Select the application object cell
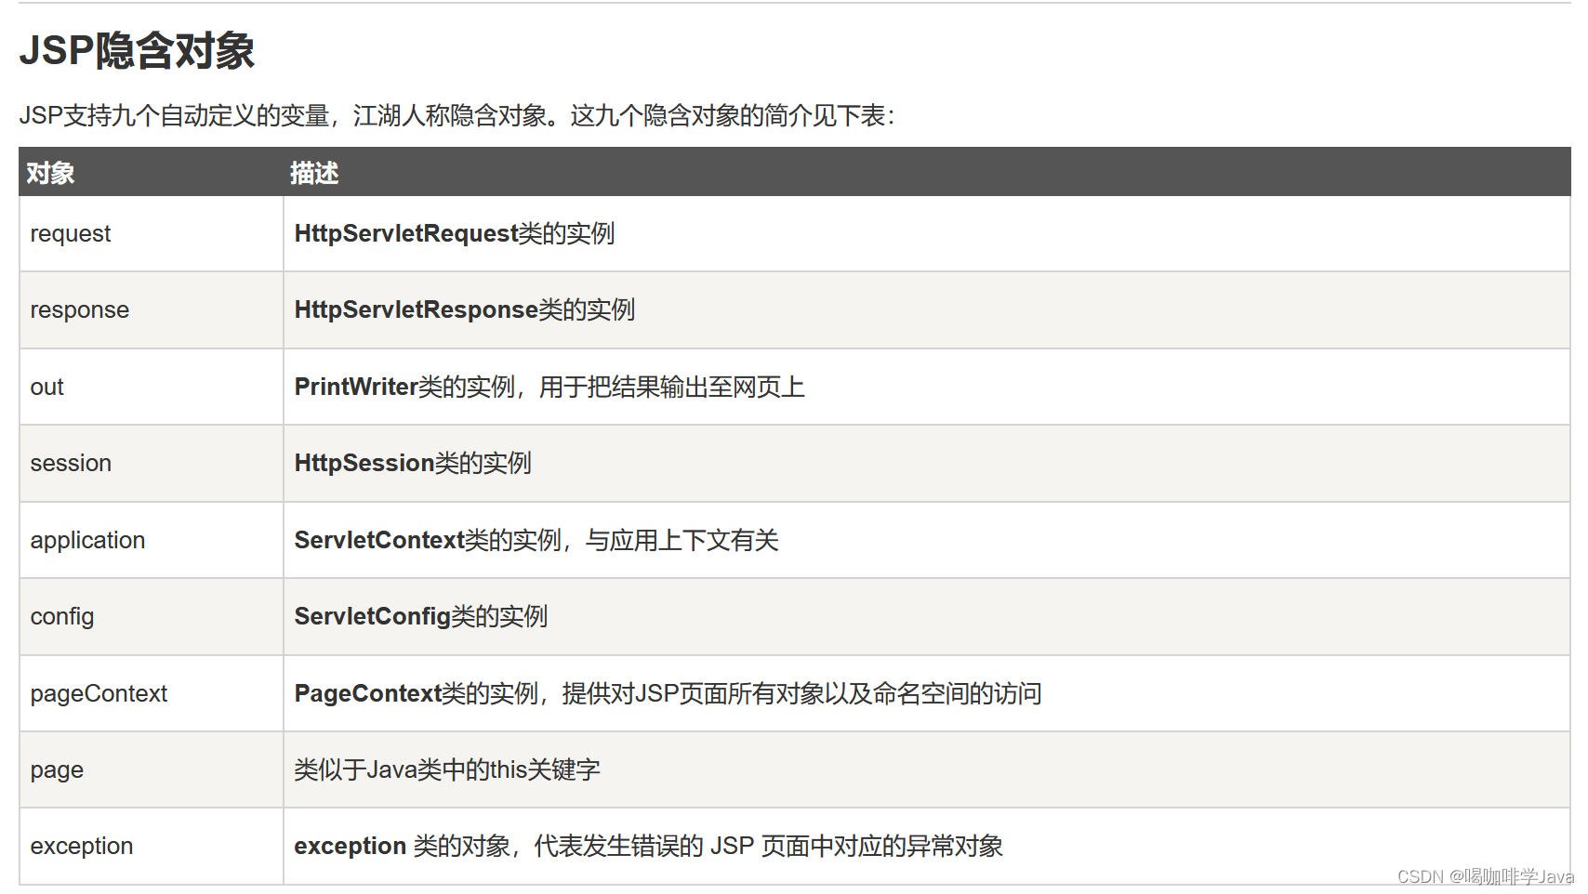 pyautogui.click(x=87, y=540)
